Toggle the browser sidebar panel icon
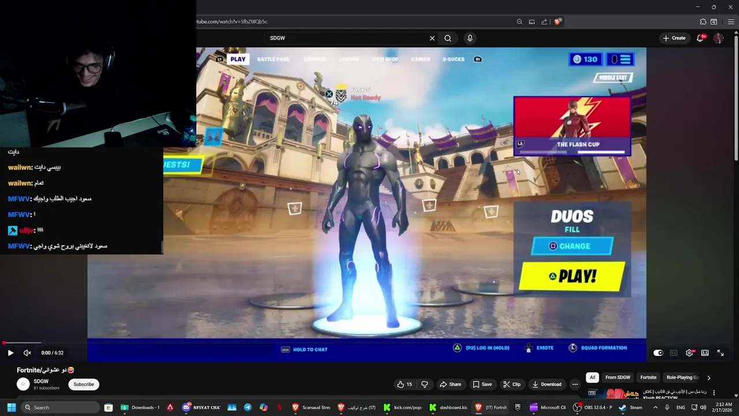 (x=714, y=21)
